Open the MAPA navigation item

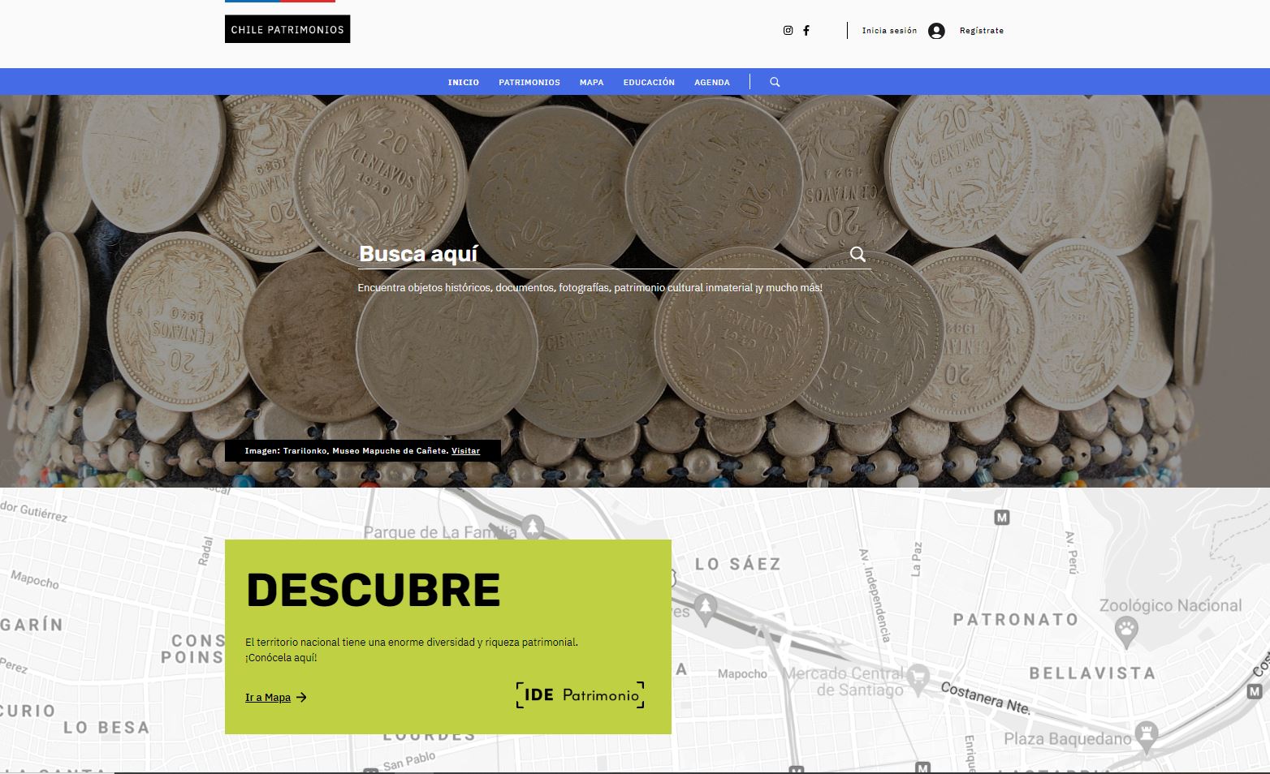(591, 82)
